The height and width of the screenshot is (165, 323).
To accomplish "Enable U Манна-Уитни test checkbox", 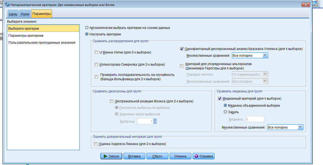I will [96, 52].
